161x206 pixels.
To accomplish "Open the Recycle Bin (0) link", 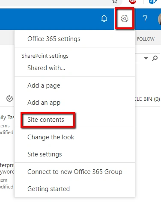I will (148, 99).
